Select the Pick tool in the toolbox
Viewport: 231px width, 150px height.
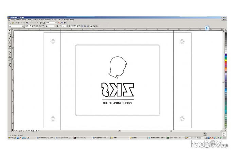(10, 31)
